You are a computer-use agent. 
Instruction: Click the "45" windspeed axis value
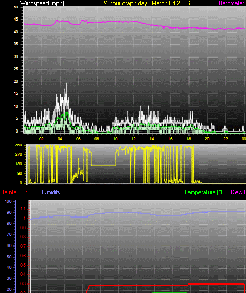pos(16,19)
